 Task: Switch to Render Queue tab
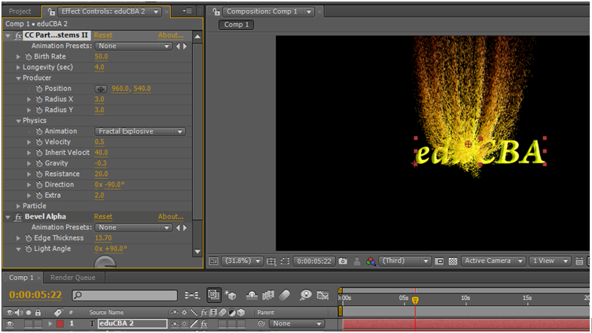click(x=73, y=277)
